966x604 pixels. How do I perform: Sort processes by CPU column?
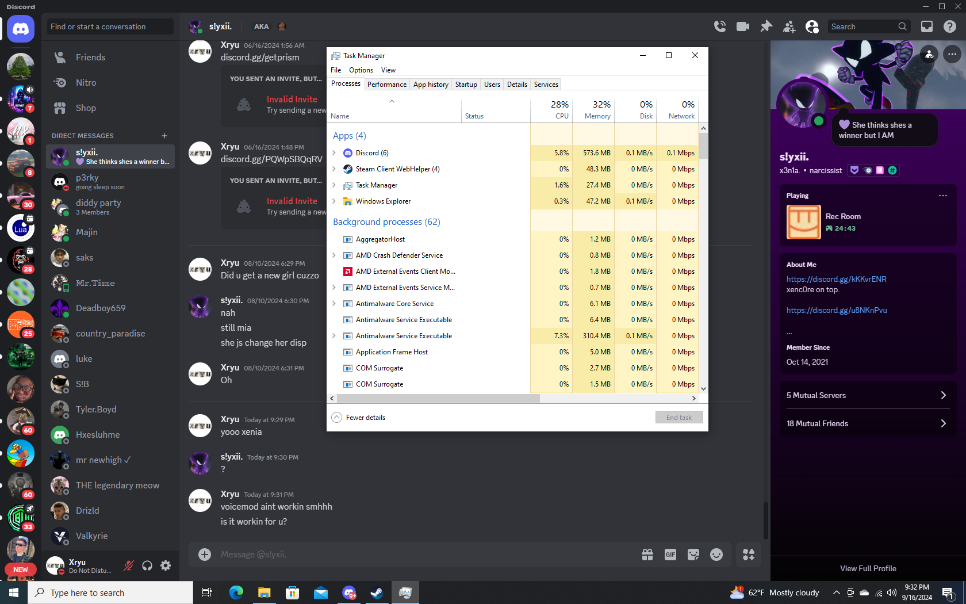[x=552, y=110]
